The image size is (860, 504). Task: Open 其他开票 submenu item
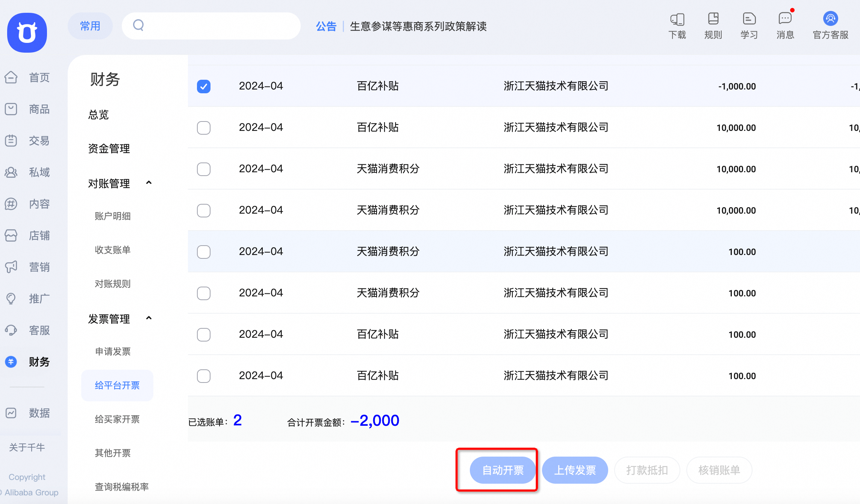point(113,453)
